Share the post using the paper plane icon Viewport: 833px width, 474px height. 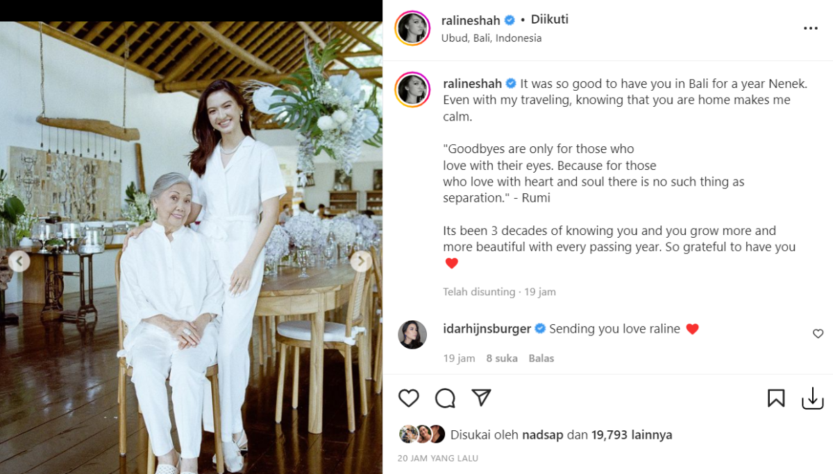481,398
